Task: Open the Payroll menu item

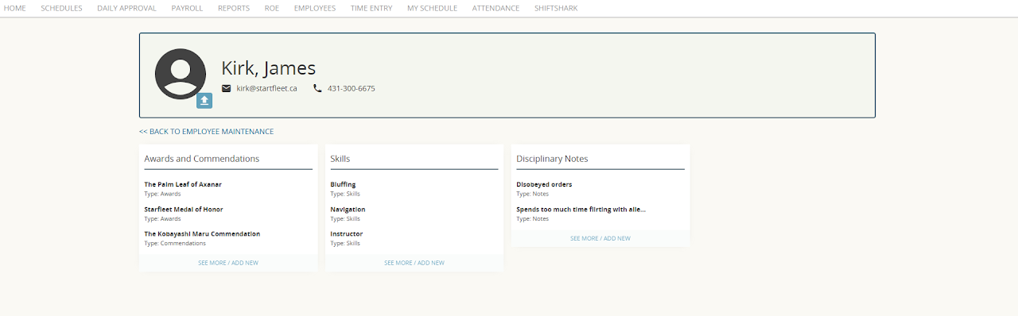Action: (x=187, y=8)
